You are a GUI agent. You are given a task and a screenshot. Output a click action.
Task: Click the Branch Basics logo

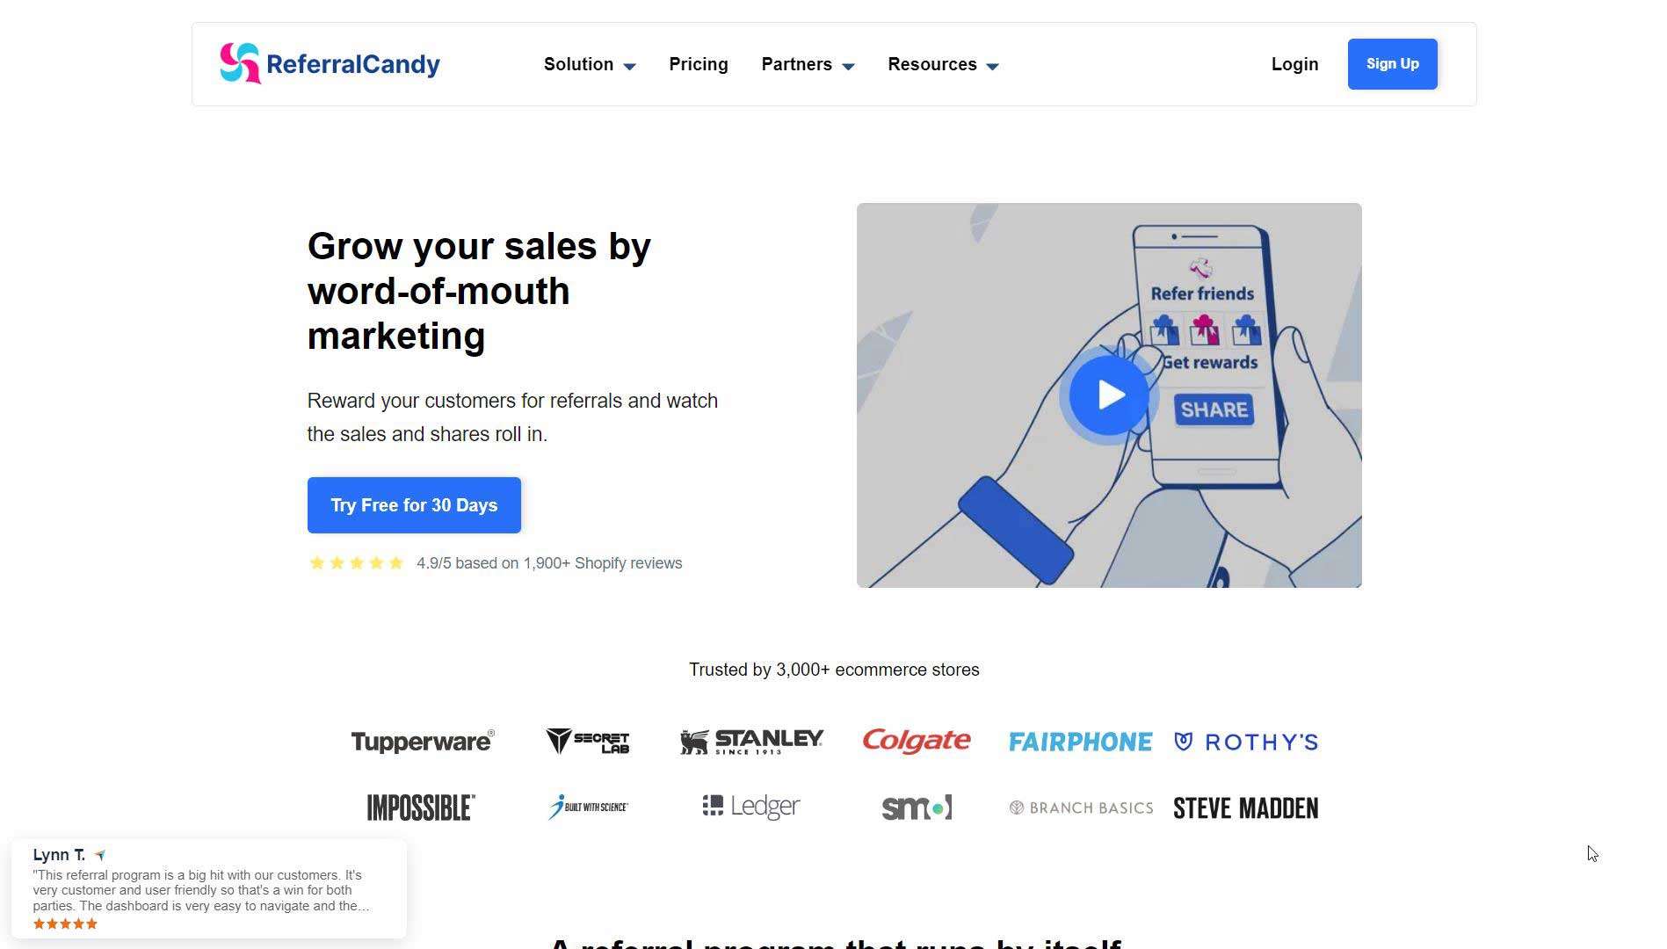coord(1079,807)
